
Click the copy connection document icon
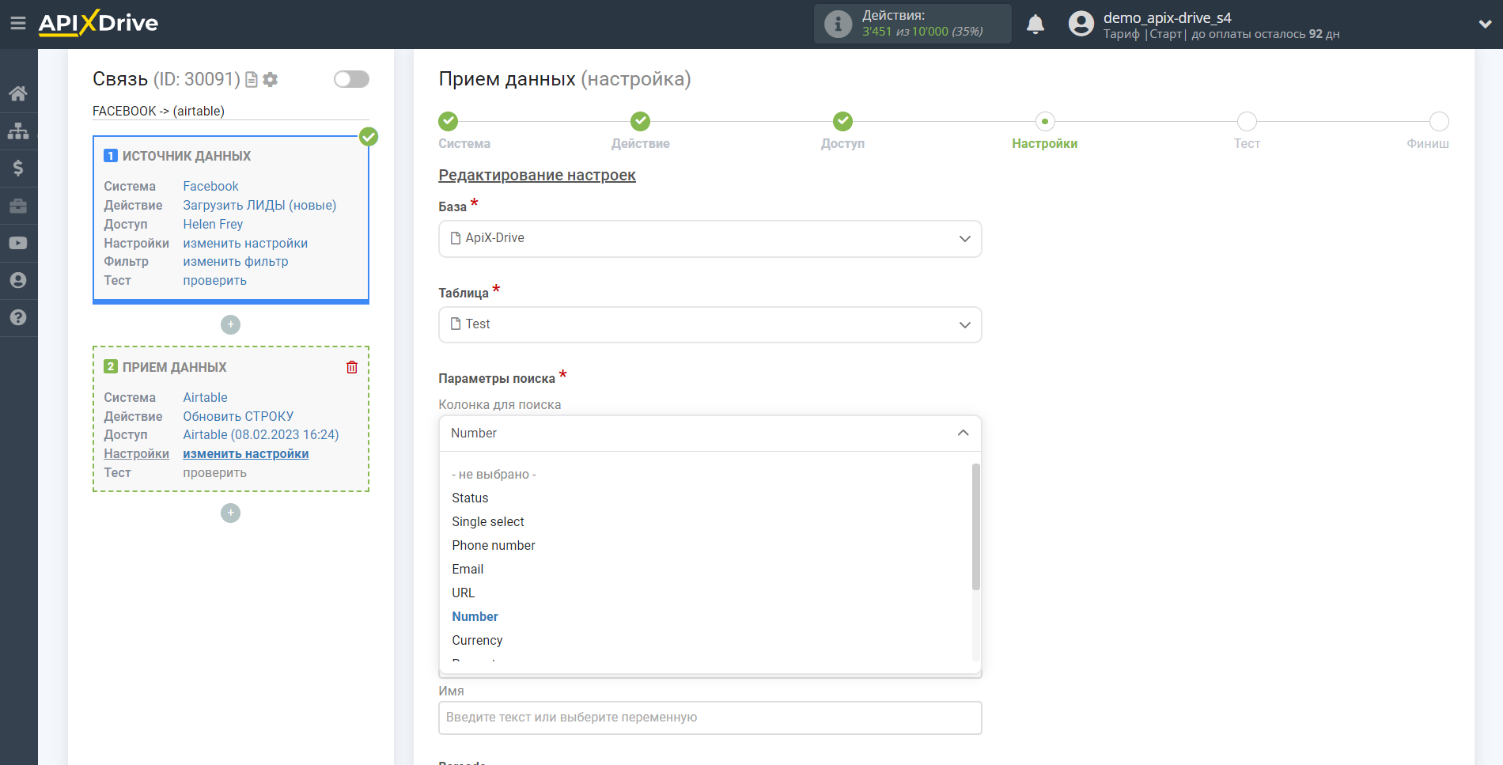[x=252, y=79]
